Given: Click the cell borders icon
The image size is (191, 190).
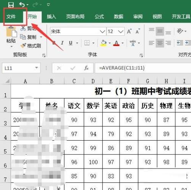Looking at the screenshot, I should pyautogui.click(x=87, y=43).
